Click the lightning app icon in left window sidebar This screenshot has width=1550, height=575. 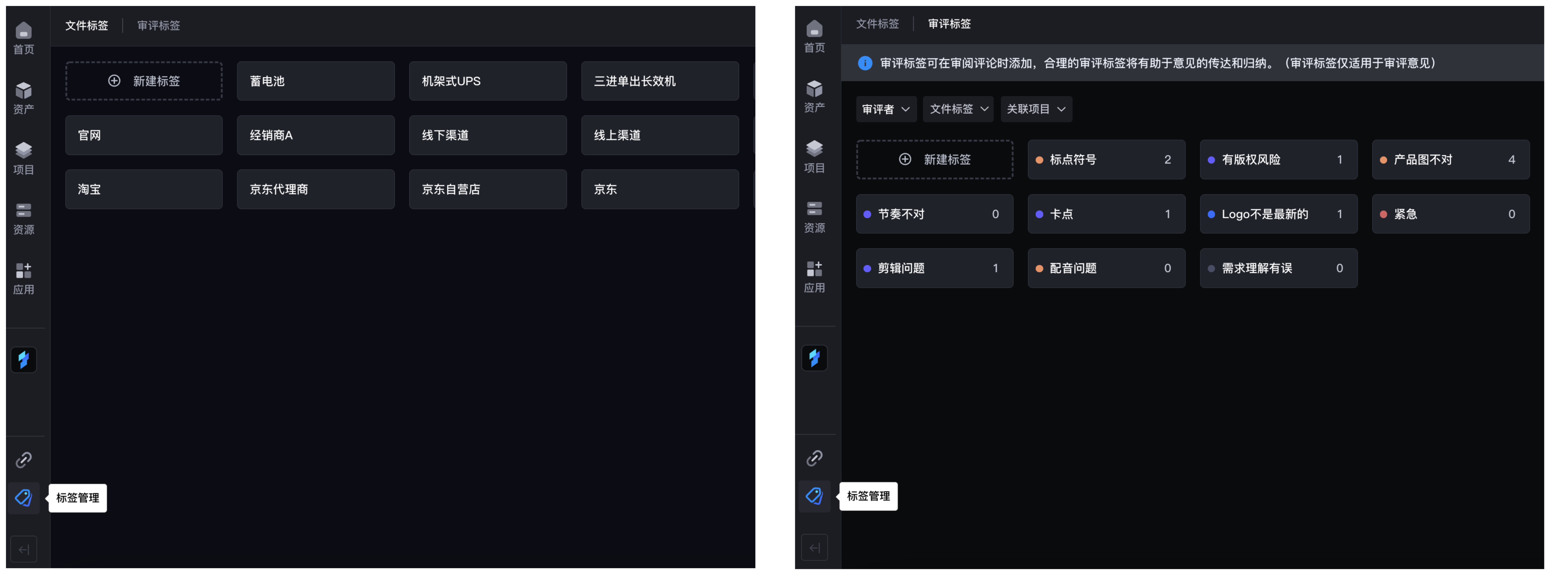pos(24,360)
